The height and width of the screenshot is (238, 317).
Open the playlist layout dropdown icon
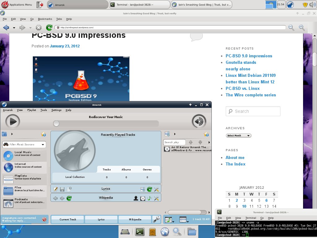184,220
